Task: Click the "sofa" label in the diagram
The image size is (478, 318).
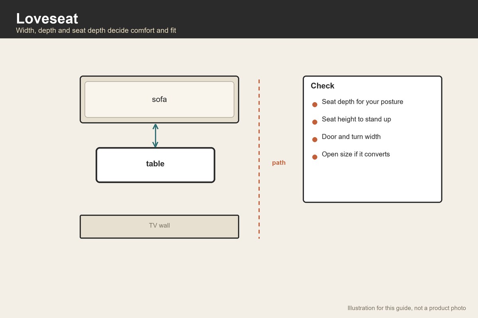Action: pos(159,99)
